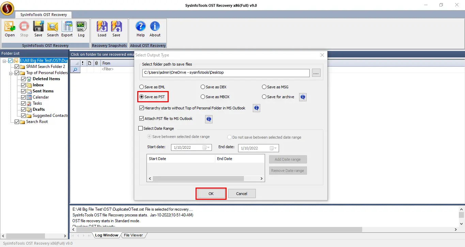Click the Remove Date range button
Viewport: 465px width, 247px height.
288,171
